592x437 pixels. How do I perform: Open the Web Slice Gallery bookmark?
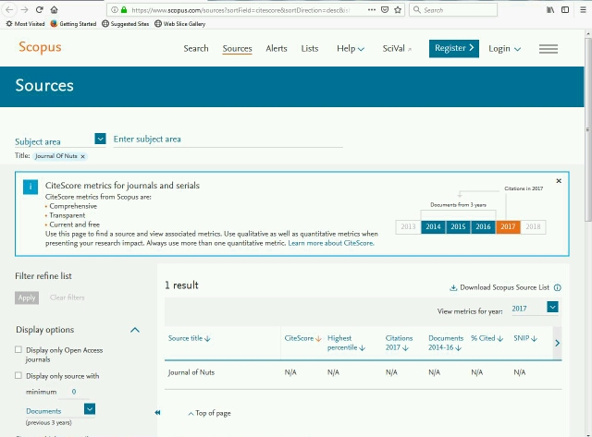click(x=180, y=24)
